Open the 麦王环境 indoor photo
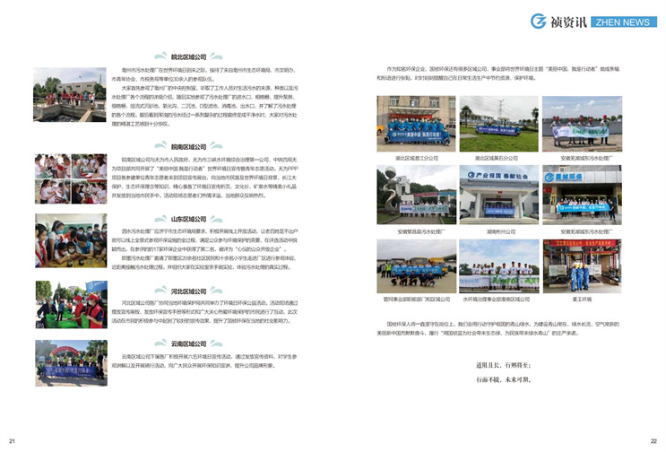The image size is (666, 452). (582, 266)
